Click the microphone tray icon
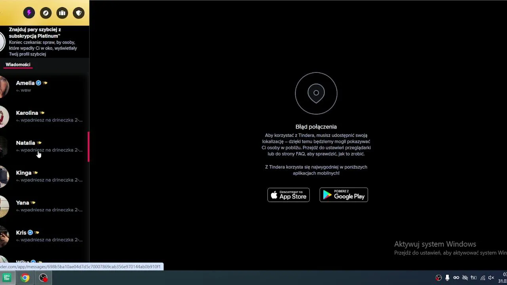Image resolution: width=507 pixels, height=285 pixels. point(447,278)
